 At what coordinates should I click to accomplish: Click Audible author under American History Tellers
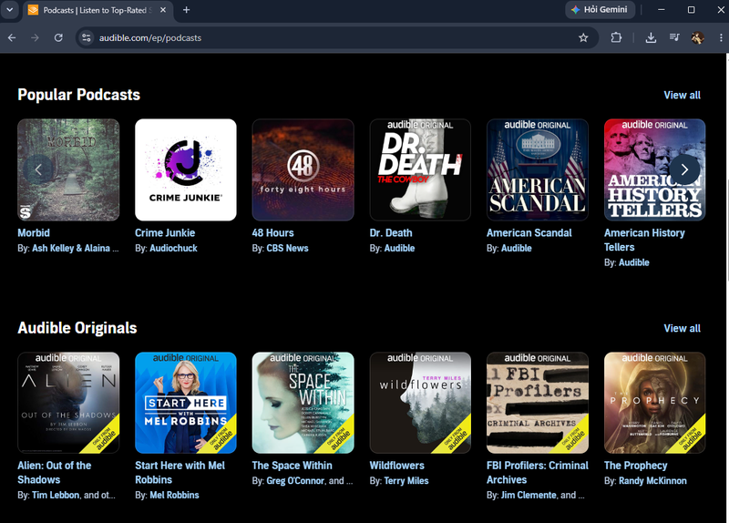(633, 262)
